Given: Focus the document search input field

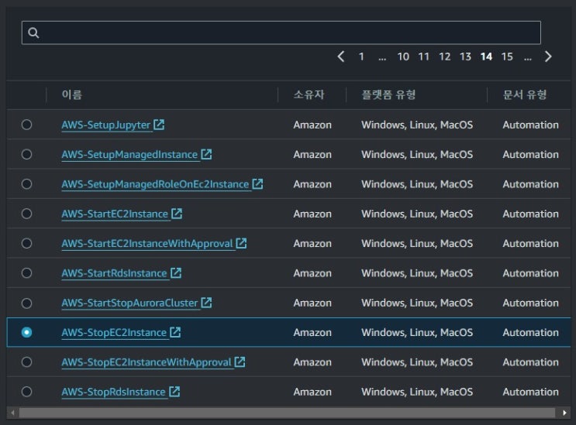Looking at the screenshot, I should [x=287, y=33].
